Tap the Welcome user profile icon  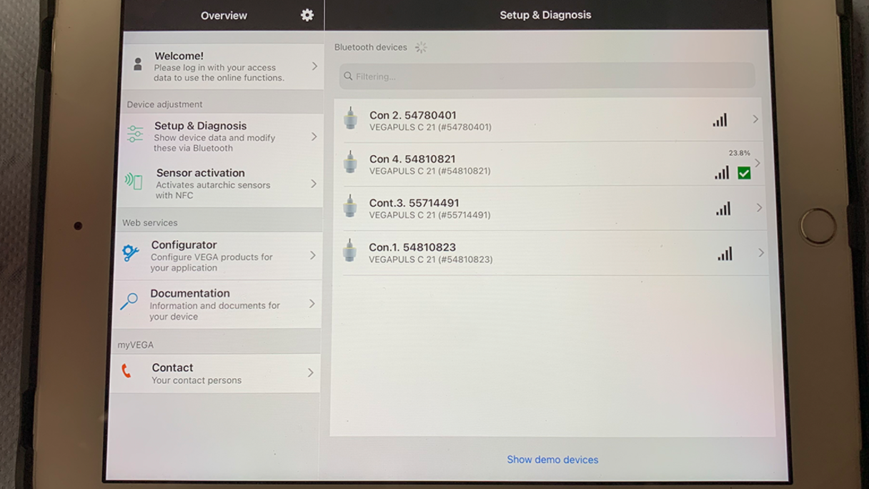point(138,65)
